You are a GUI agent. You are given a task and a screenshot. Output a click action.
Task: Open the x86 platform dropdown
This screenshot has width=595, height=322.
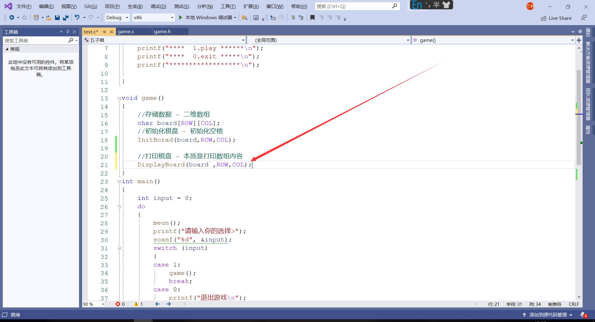point(153,18)
